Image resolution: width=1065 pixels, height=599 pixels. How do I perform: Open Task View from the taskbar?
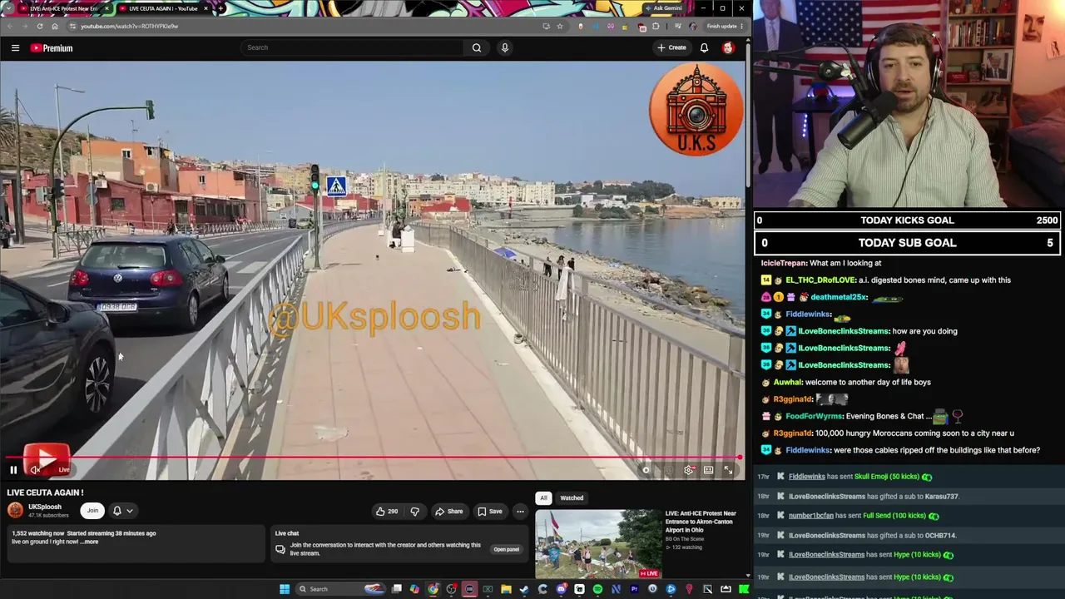(397, 589)
